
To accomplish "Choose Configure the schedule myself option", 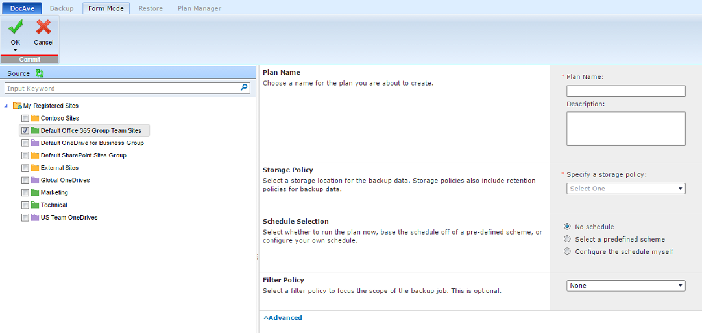I will 568,251.
